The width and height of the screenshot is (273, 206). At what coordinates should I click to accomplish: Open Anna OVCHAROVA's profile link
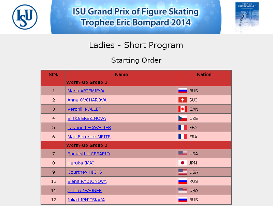tap(87, 100)
